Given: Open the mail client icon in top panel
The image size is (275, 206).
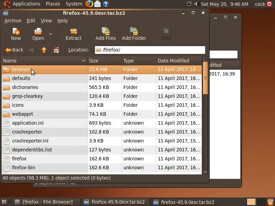Looking at the screenshot, I should pos(98,4).
